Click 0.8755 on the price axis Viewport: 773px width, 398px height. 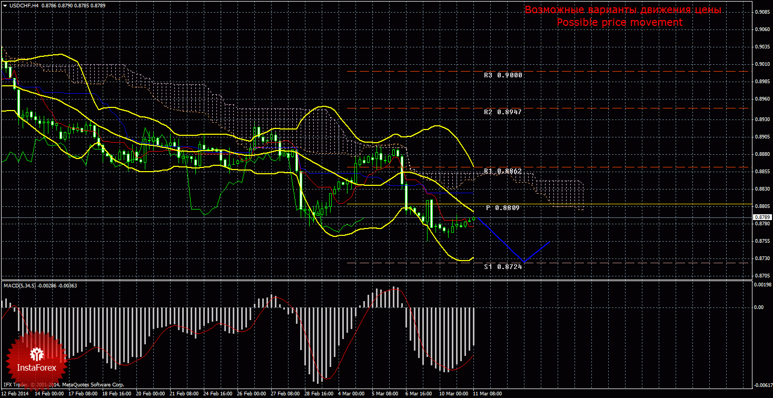pyautogui.click(x=761, y=241)
